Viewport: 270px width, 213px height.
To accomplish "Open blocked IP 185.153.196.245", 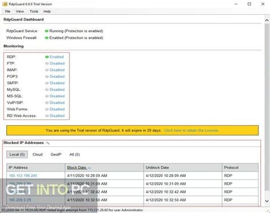I will [23, 175].
